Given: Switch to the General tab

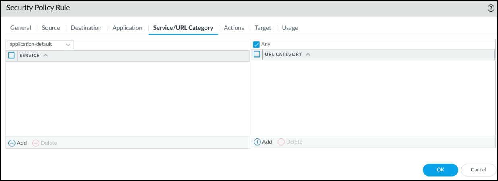Looking at the screenshot, I should [21, 28].
